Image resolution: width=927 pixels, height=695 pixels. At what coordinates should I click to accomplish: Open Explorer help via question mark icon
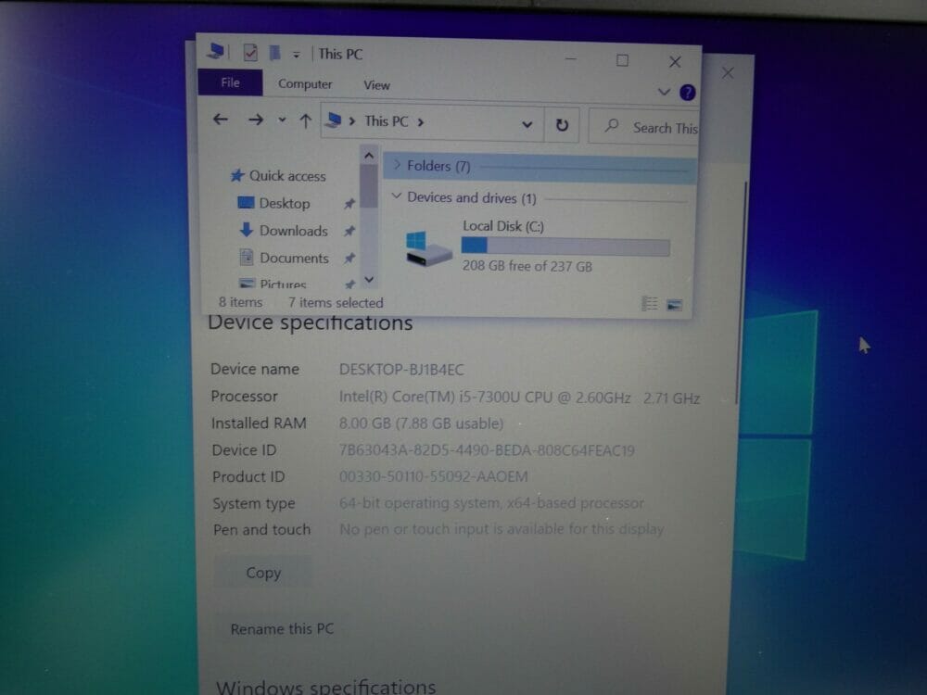click(x=687, y=93)
